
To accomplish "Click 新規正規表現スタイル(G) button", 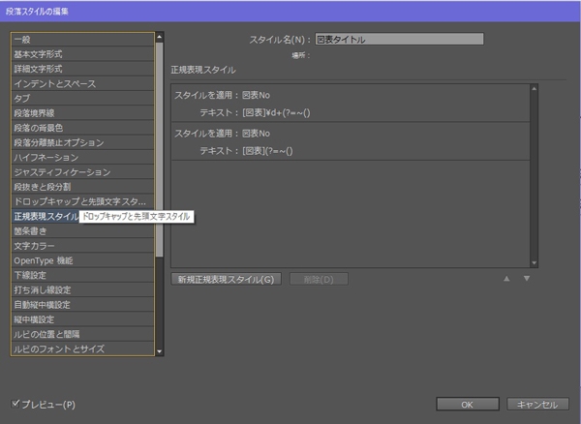I will pos(228,280).
